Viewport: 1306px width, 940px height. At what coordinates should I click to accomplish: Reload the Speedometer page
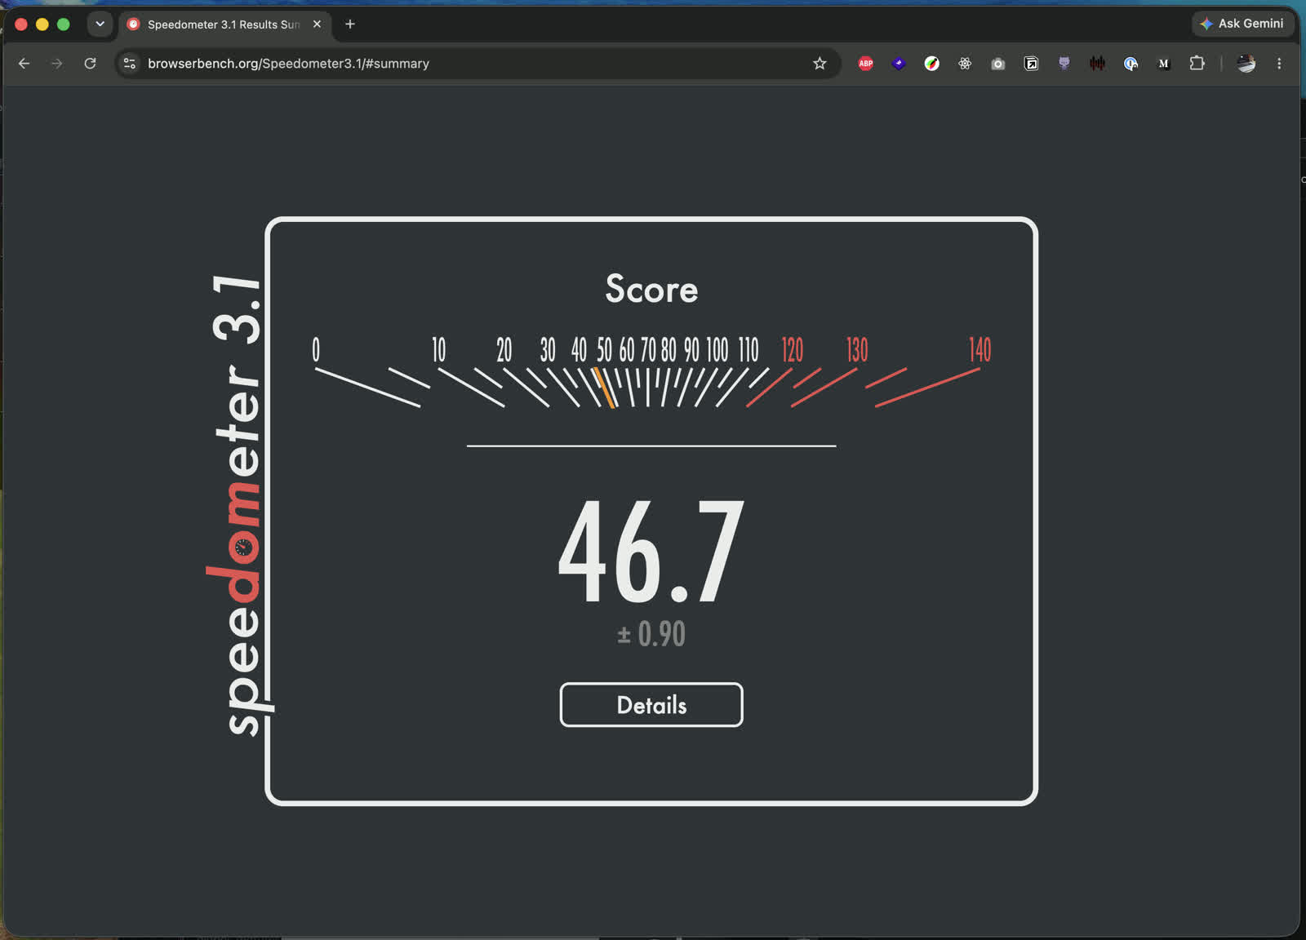90,64
